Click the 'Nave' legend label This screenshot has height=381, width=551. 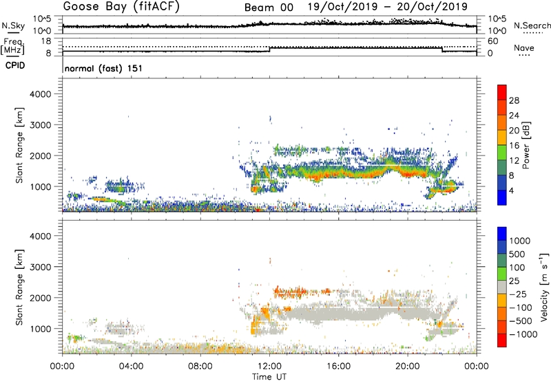pos(524,47)
